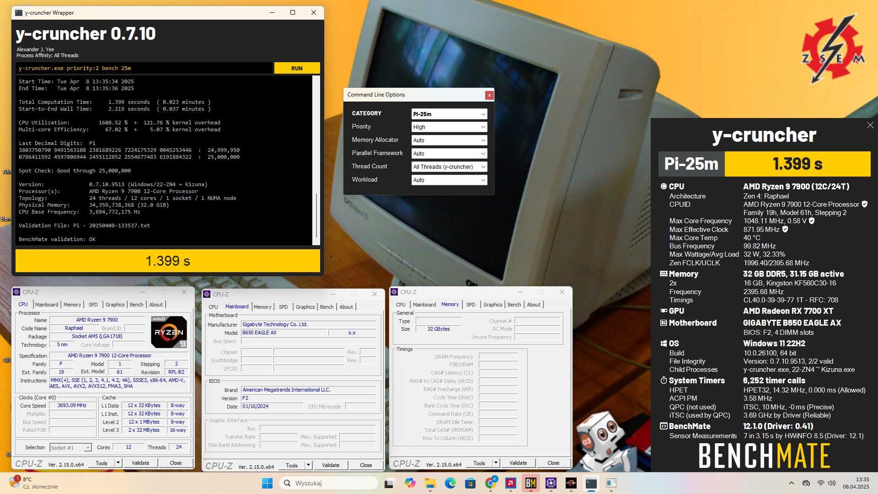This screenshot has height=494, width=878.
Task: Click the CPU chip icon in BenchMate panel
Action: [664, 186]
